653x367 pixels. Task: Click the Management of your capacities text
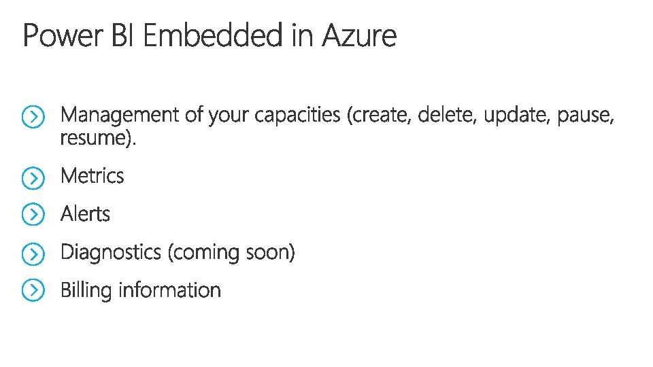click(x=200, y=116)
